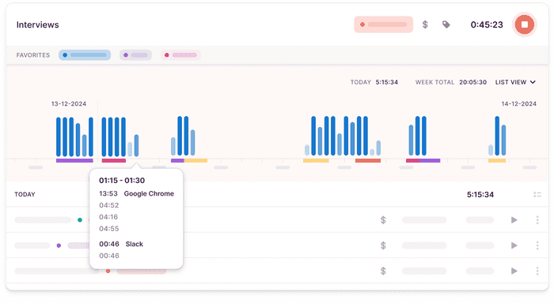Click the 01:15 - 01:30 tooltip header

[122, 181]
